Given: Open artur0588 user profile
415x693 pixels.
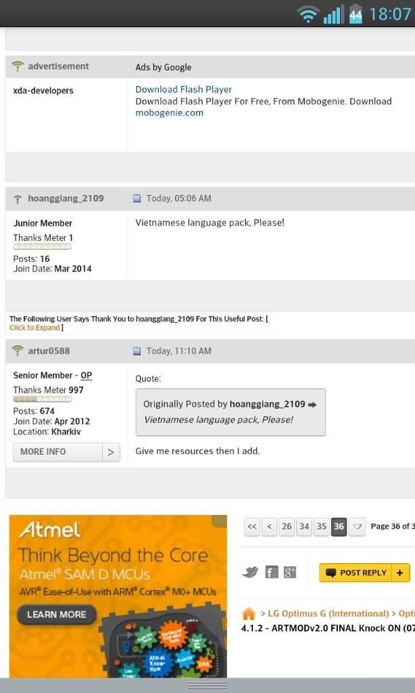Looking at the screenshot, I should (x=49, y=351).
